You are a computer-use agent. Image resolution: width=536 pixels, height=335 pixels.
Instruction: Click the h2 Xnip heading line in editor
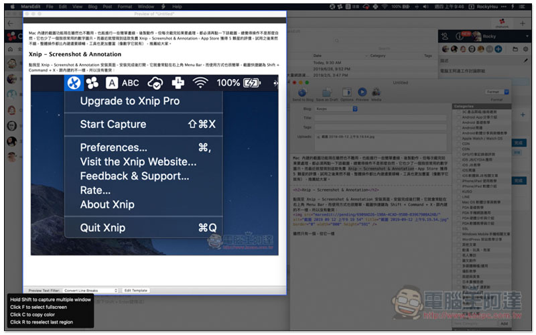(336, 190)
